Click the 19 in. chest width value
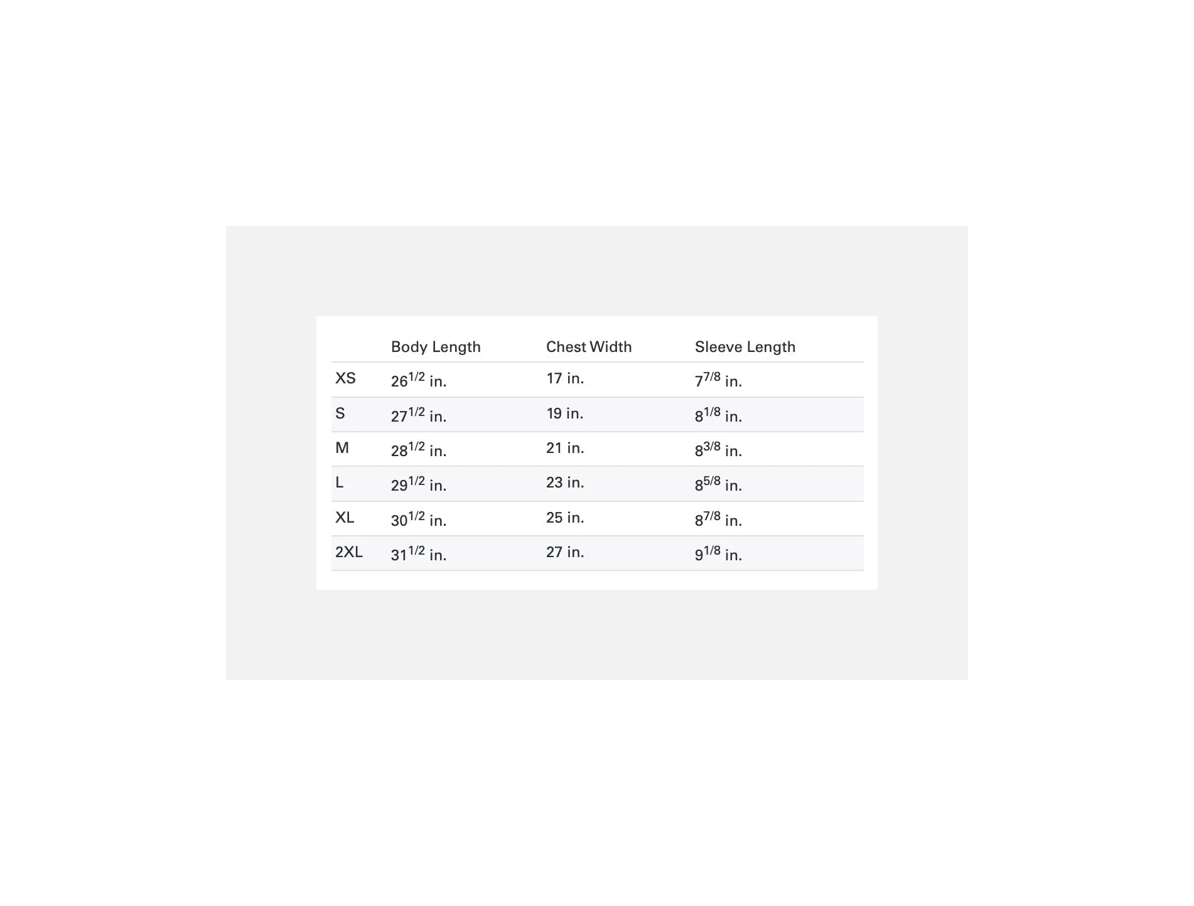The width and height of the screenshot is (1194, 906). pyautogui.click(x=565, y=413)
